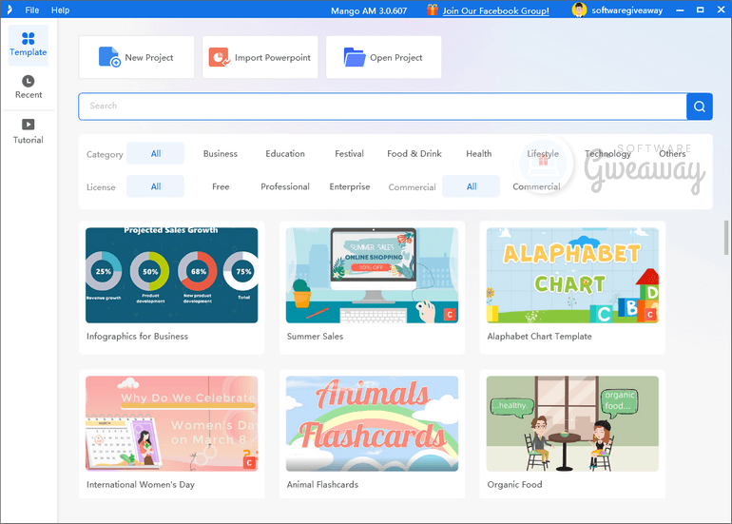The width and height of the screenshot is (732, 524).
Task: Choose the Education category filter
Action: point(285,153)
